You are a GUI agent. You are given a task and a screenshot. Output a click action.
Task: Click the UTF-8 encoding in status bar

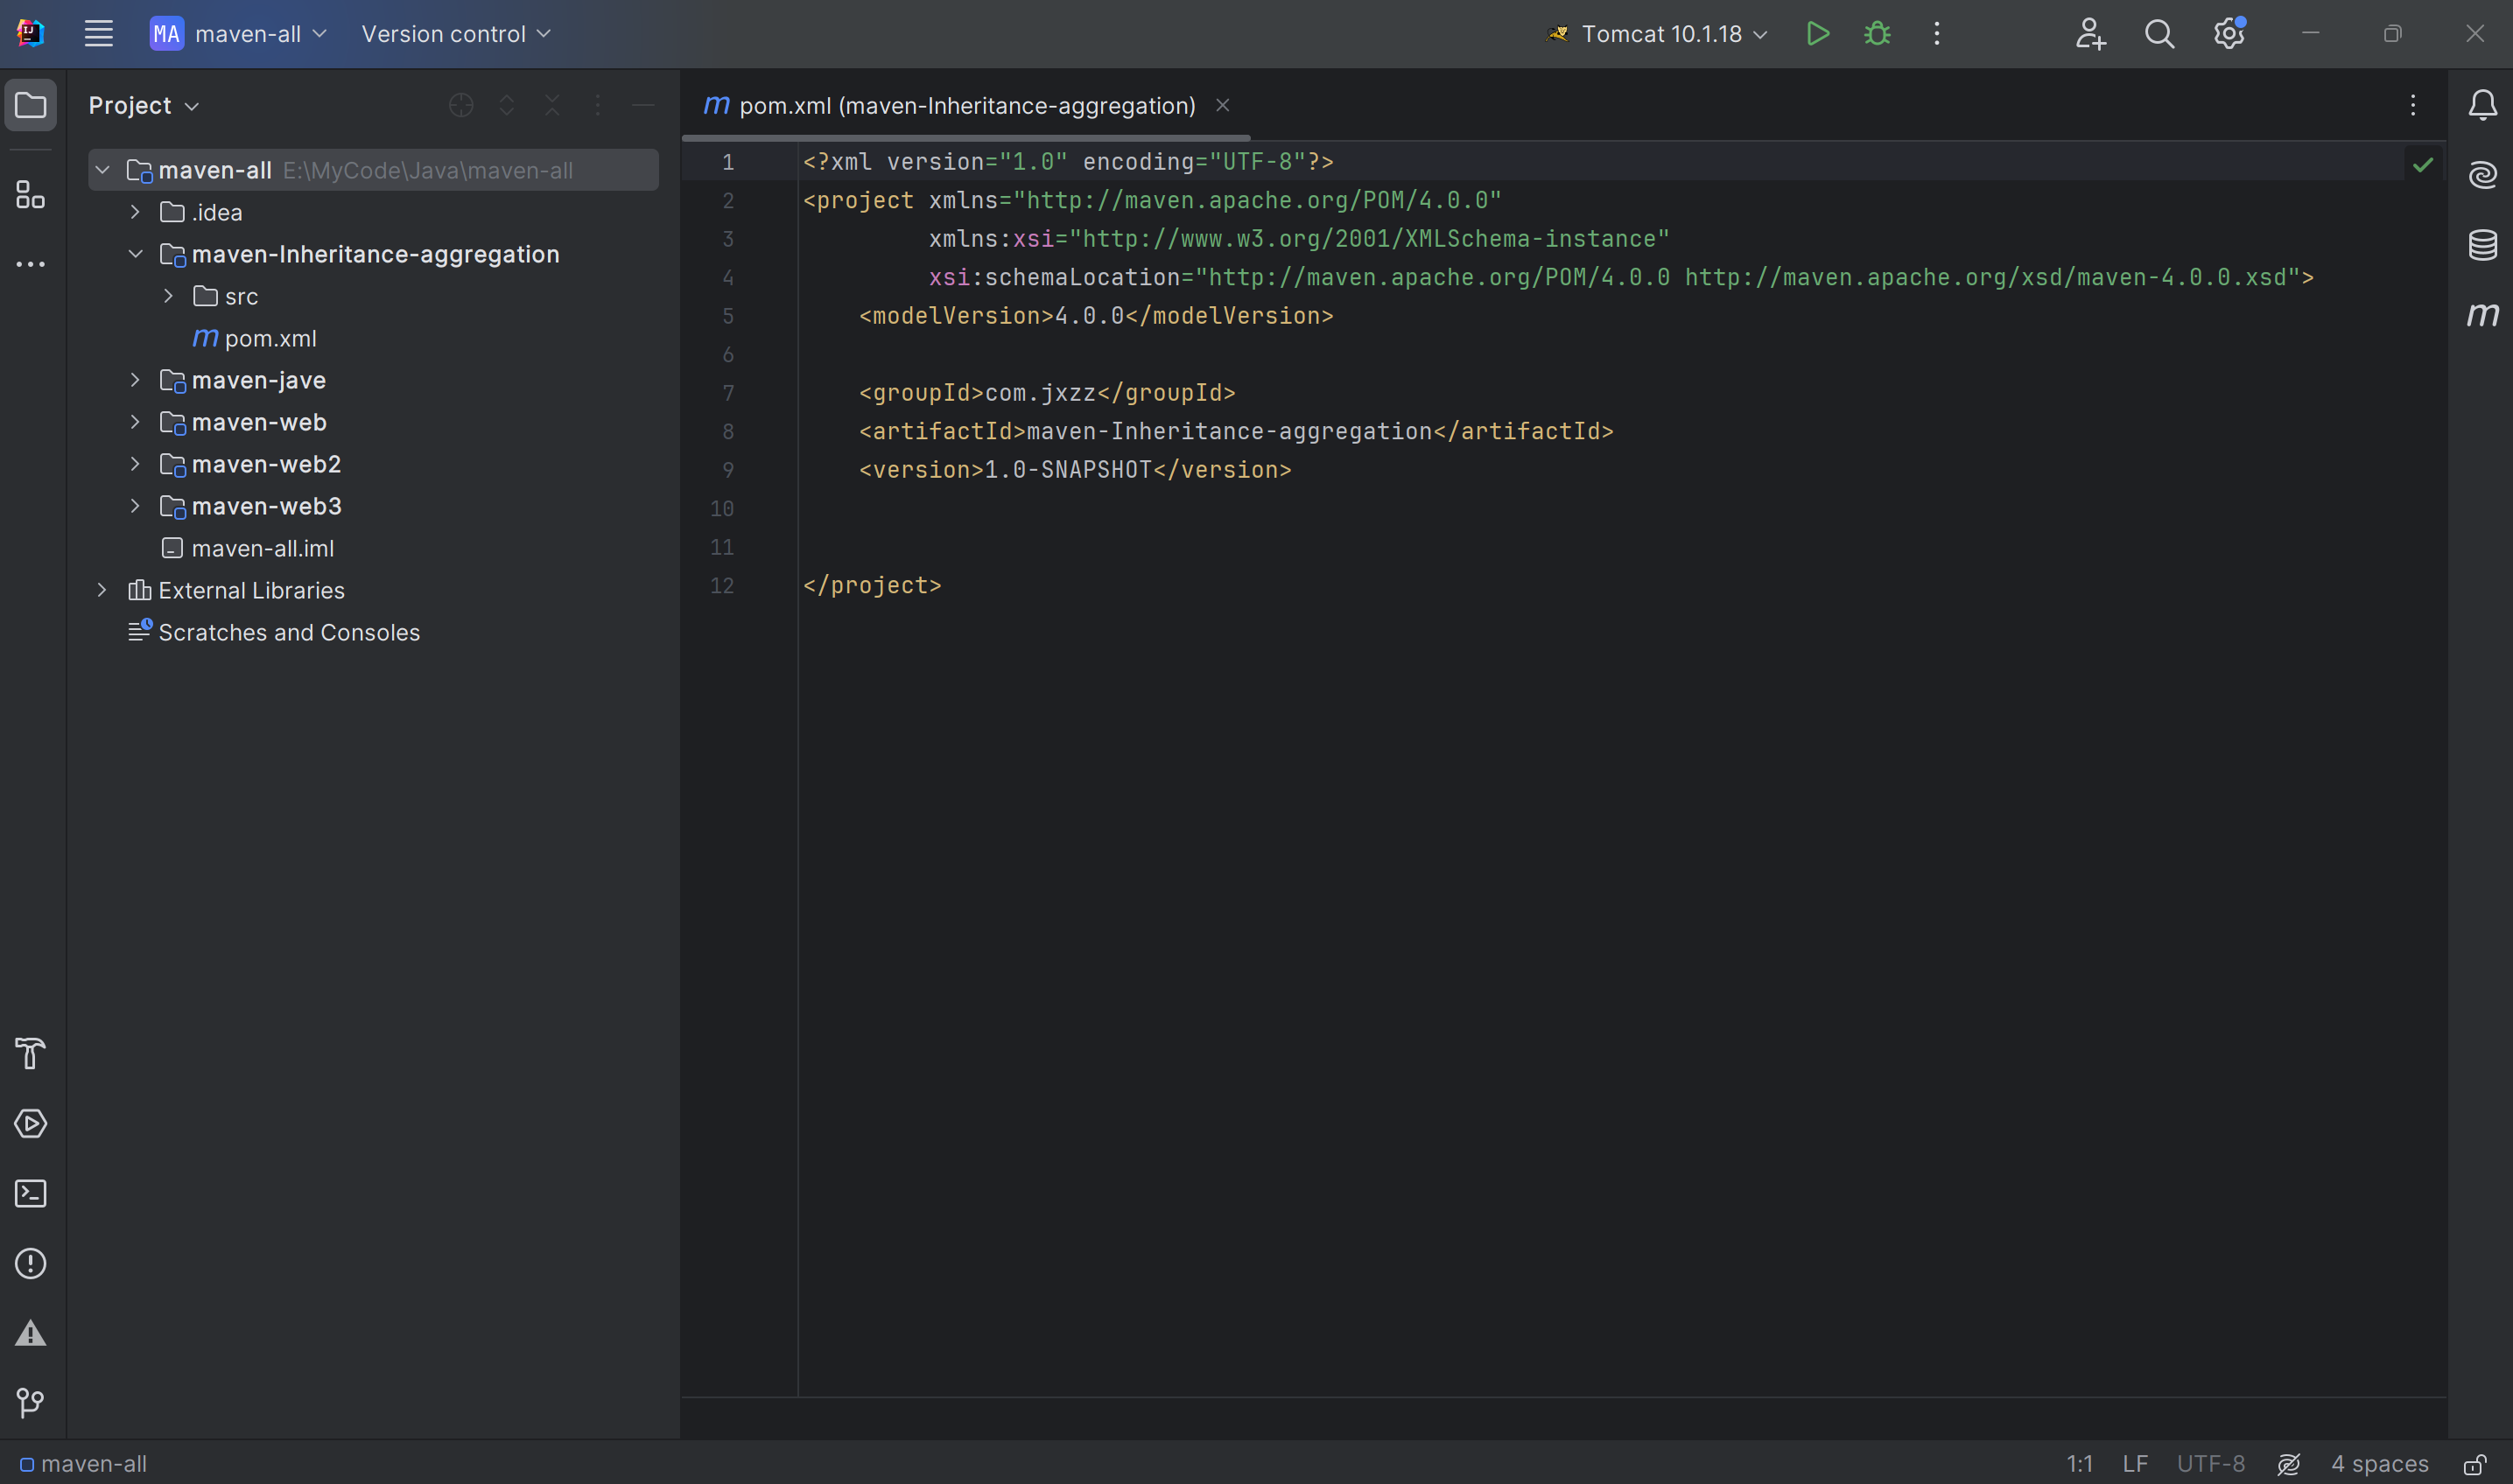[2211, 1464]
